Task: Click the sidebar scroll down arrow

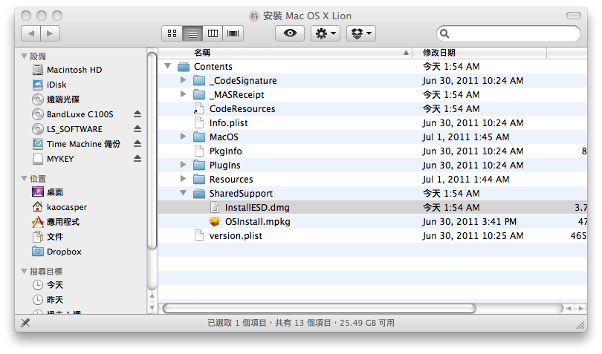Action: click(152, 307)
